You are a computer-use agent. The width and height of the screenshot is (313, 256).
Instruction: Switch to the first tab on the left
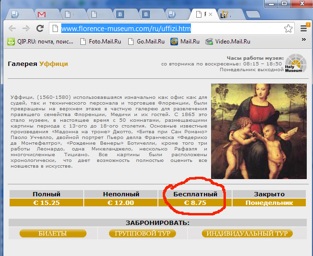19,14
